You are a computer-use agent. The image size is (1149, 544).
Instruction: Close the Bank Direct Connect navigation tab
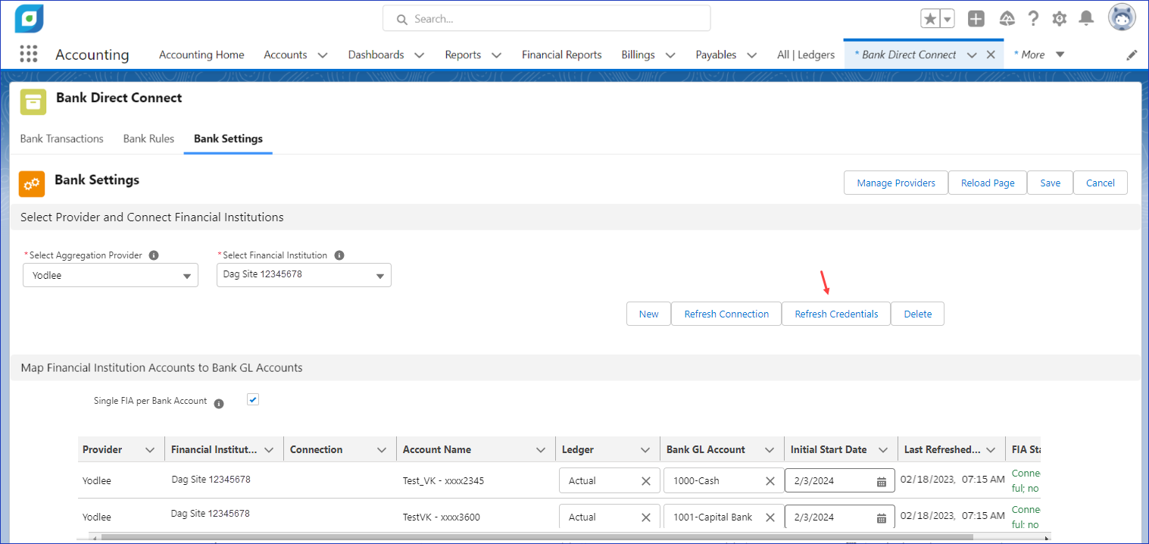tap(990, 55)
